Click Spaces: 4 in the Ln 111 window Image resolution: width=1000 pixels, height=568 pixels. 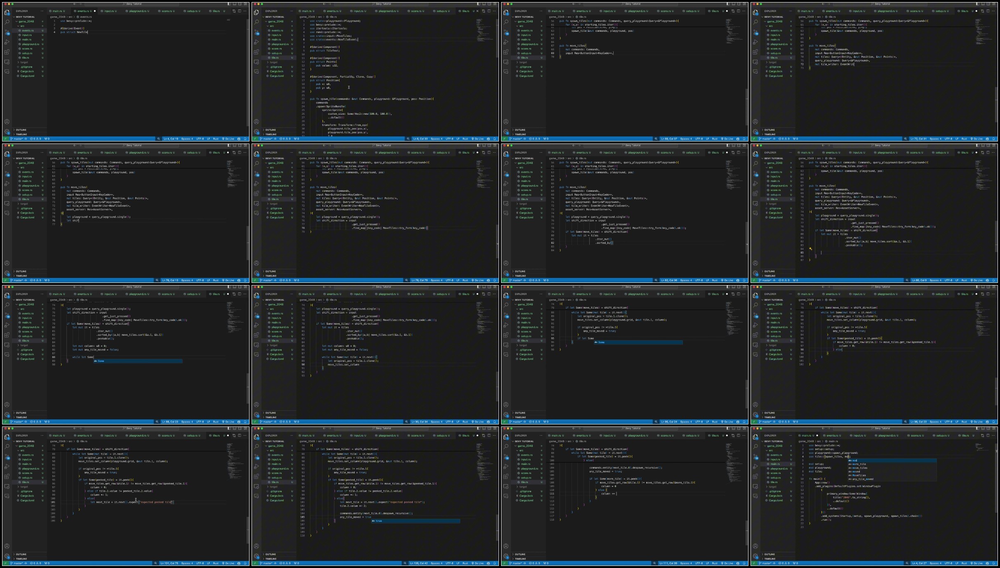[686, 563]
